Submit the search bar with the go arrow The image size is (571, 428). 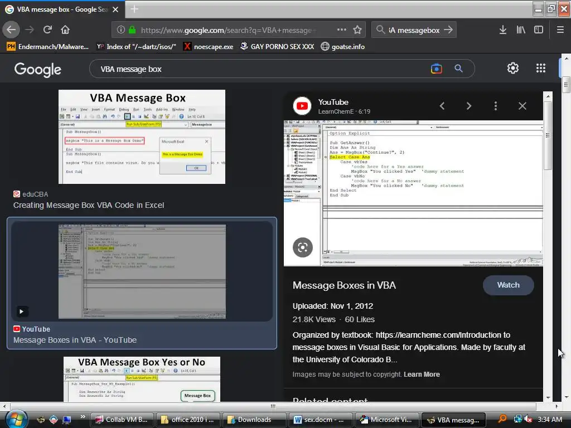point(448,30)
